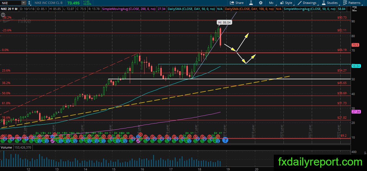Click the chart mode icon below Patterns

point(355,9)
